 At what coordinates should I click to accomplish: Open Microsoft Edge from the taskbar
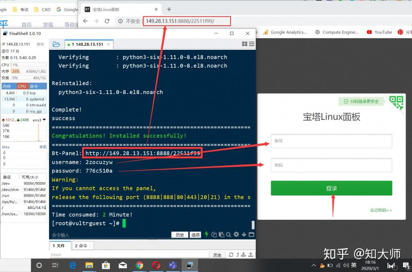pyautogui.click(x=72, y=265)
